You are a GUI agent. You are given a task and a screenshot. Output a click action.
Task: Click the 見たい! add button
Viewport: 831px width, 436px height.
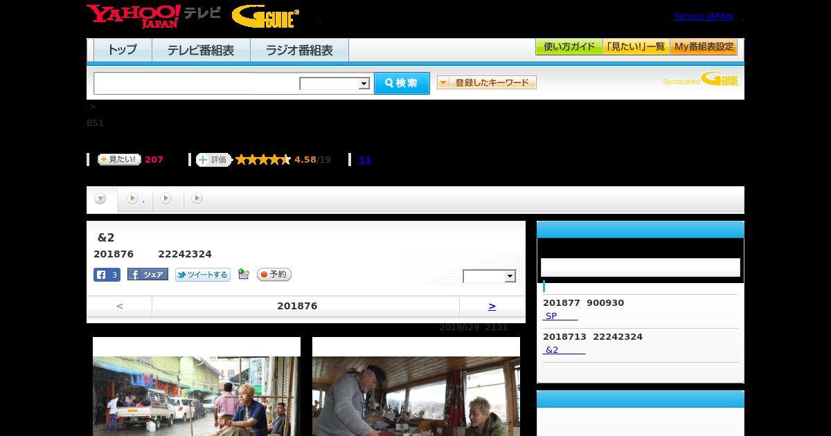pos(119,159)
